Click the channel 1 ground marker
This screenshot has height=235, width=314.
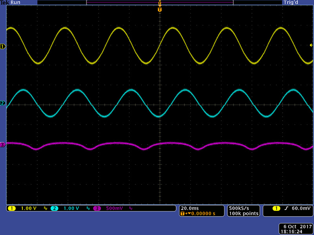coord(3,46)
